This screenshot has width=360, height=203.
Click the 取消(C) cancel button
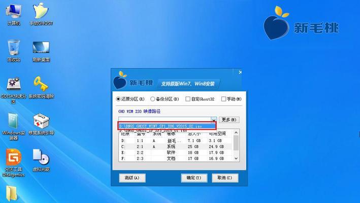[x=225, y=178]
